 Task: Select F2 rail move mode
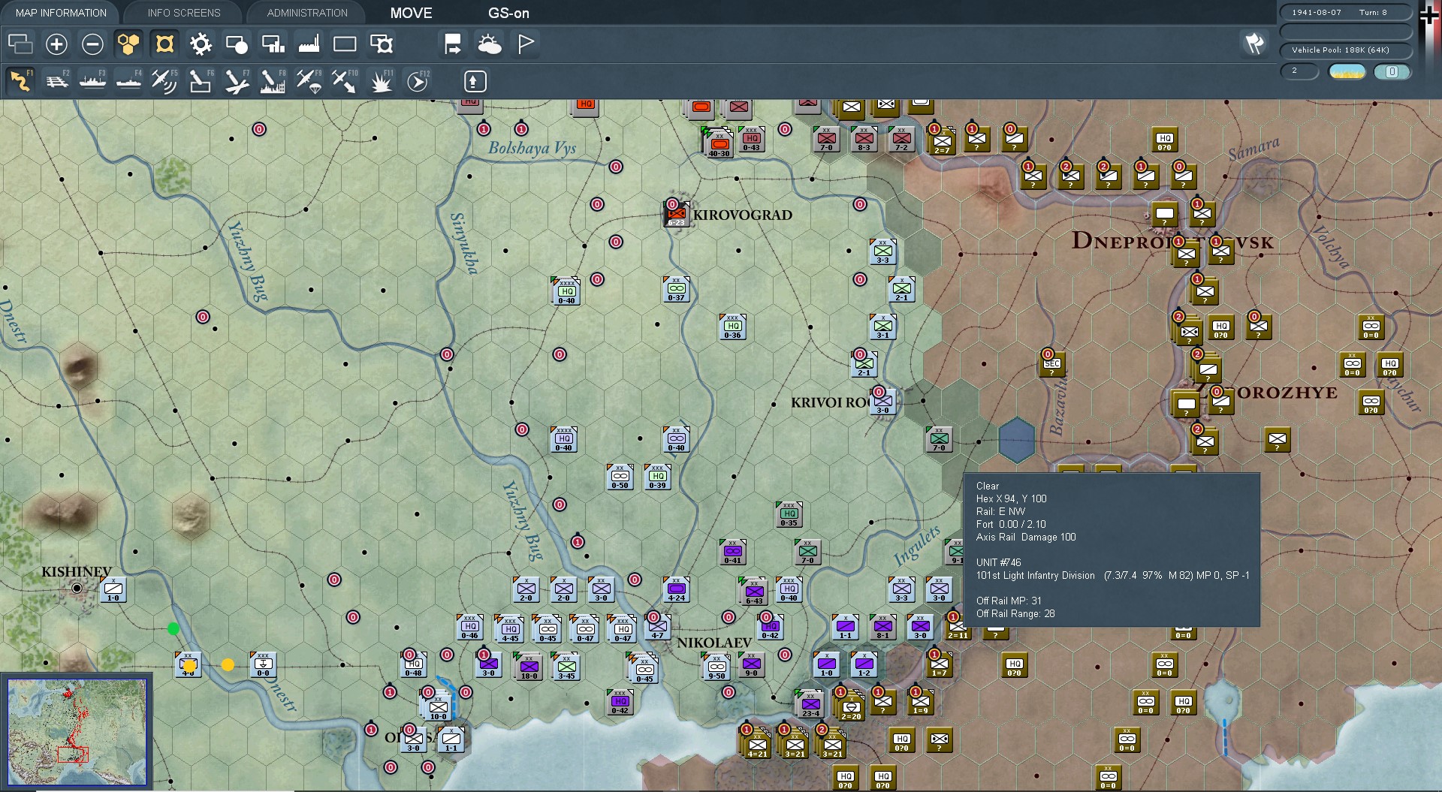pyautogui.click(x=56, y=81)
